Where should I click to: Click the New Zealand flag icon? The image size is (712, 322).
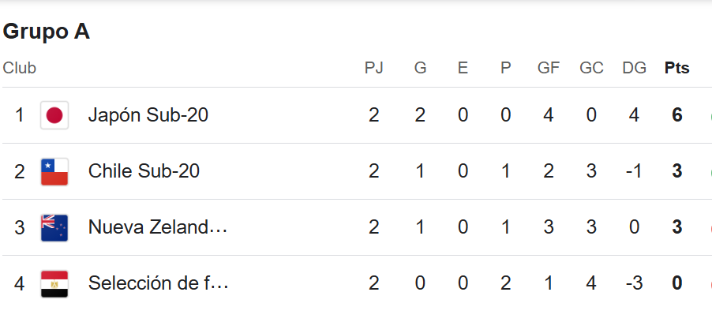[54, 227]
